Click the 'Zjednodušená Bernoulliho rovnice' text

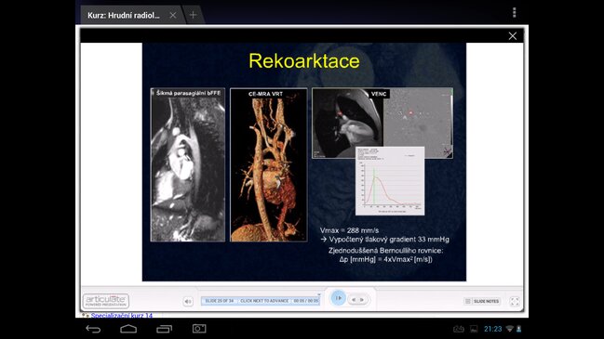click(385, 251)
